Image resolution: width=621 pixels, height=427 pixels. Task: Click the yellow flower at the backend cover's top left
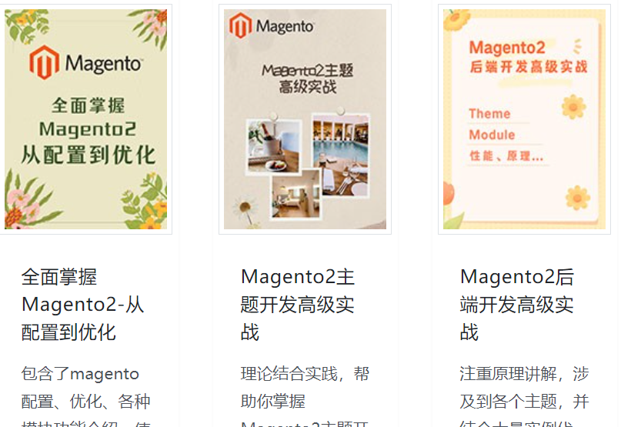tap(456, 19)
